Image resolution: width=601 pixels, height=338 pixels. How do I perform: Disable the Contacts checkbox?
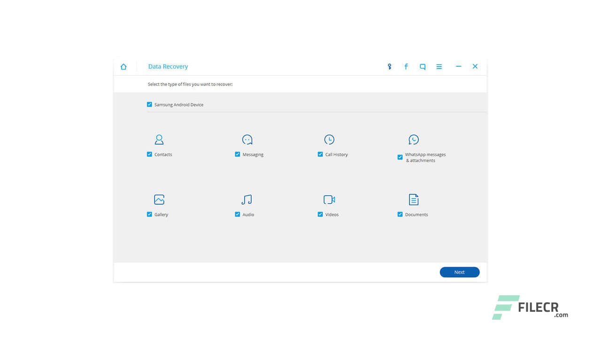pyautogui.click(x=149, y=154)
